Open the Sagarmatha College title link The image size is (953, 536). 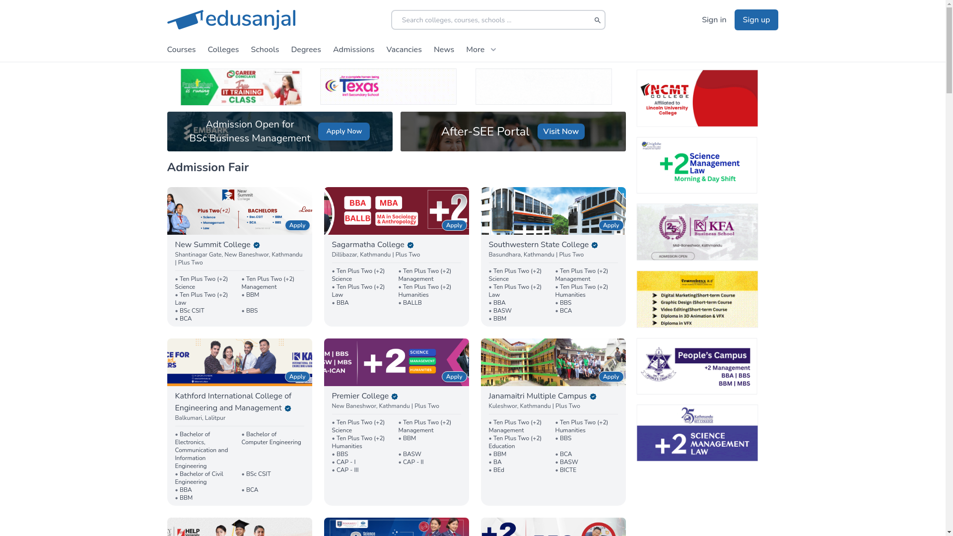tap(368, 245)
